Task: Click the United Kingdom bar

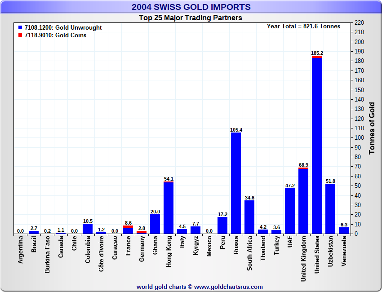Action: click(x=303, y=201)
